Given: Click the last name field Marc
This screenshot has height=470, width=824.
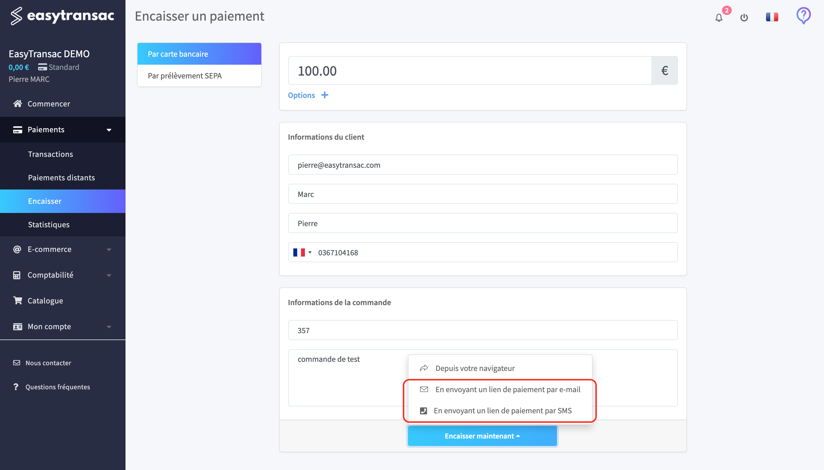Looking at the screenshot, I should click(482, 194).
